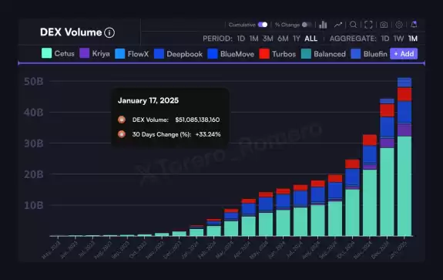443x280 pixels.
Task: Switch to line chart view icon
Action: click(x=338, y=25)
